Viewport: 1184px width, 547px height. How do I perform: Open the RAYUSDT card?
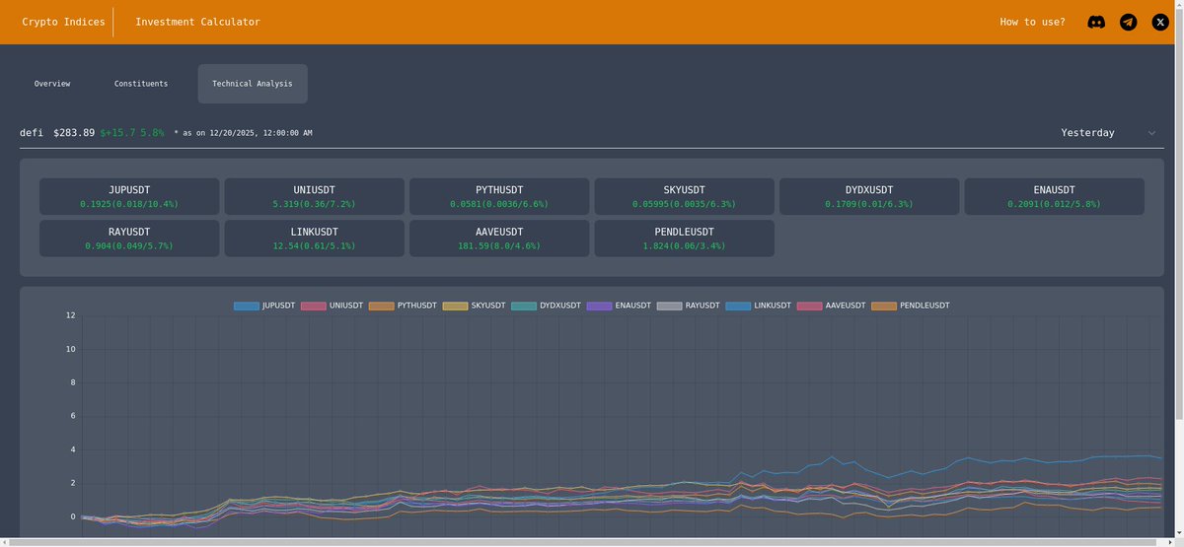point(129,239)
